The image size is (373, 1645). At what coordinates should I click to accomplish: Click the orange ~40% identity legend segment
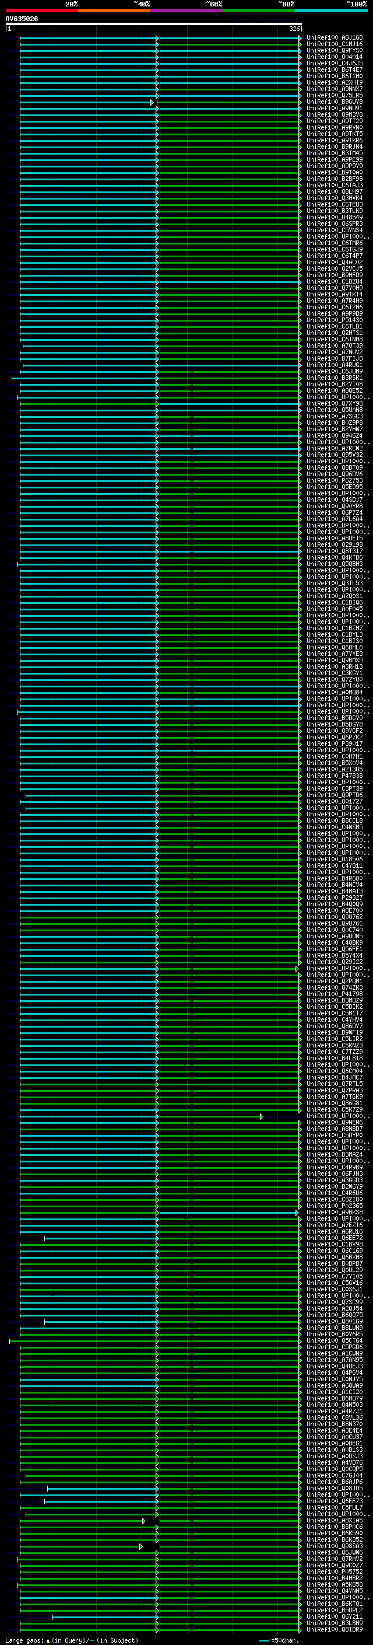pos(114,11)
